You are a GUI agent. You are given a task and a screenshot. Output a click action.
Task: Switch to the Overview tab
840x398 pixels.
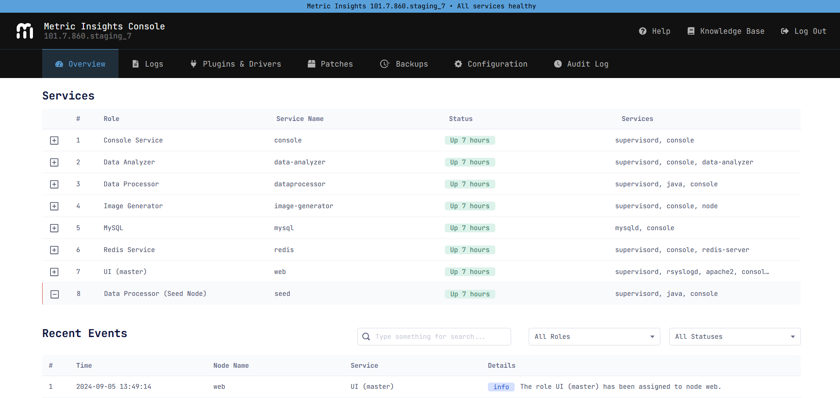pos(80,64)
